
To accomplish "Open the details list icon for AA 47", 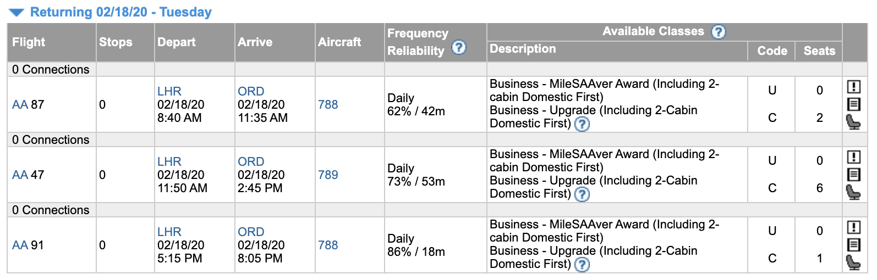I will click(x=853, y=175).
